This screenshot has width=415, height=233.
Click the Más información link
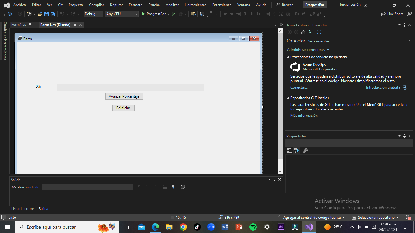pos(304,116)
